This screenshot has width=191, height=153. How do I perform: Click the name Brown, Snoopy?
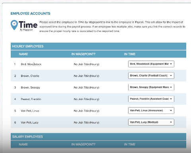(30, 88)
